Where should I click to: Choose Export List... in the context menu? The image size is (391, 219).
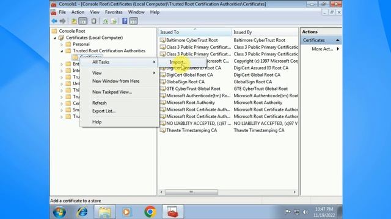119,111
